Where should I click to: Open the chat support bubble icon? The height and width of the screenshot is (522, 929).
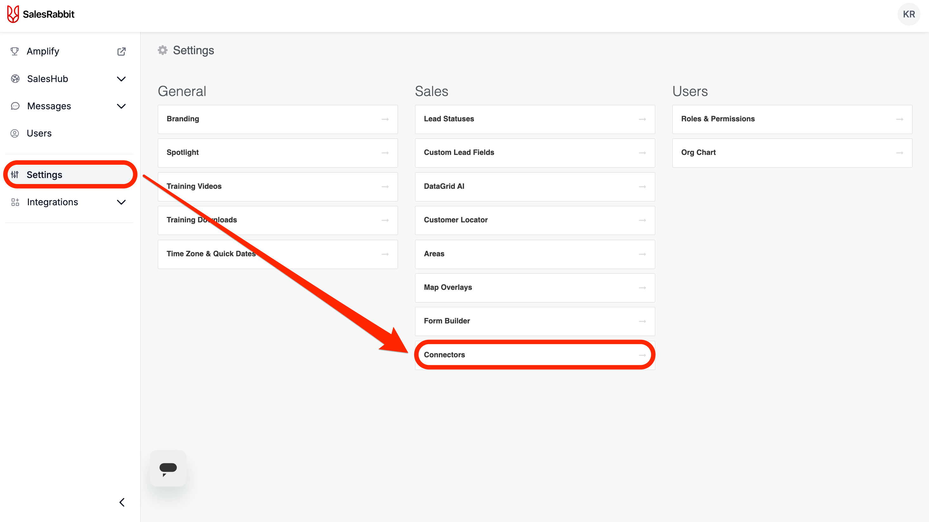(x=168, y=468)
